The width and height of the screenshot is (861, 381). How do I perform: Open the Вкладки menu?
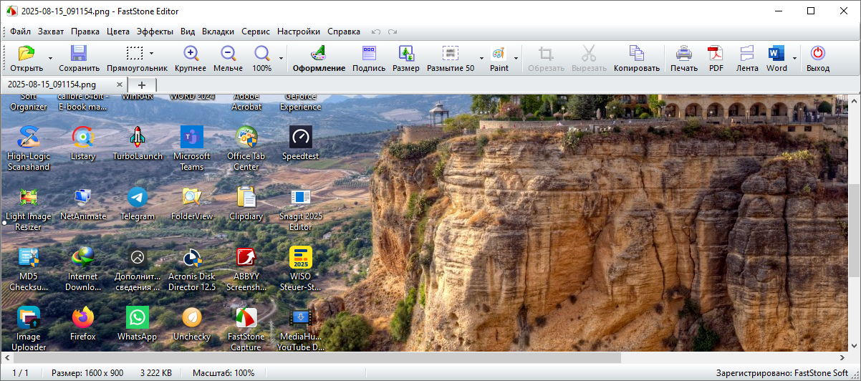[x=218, y=32]
